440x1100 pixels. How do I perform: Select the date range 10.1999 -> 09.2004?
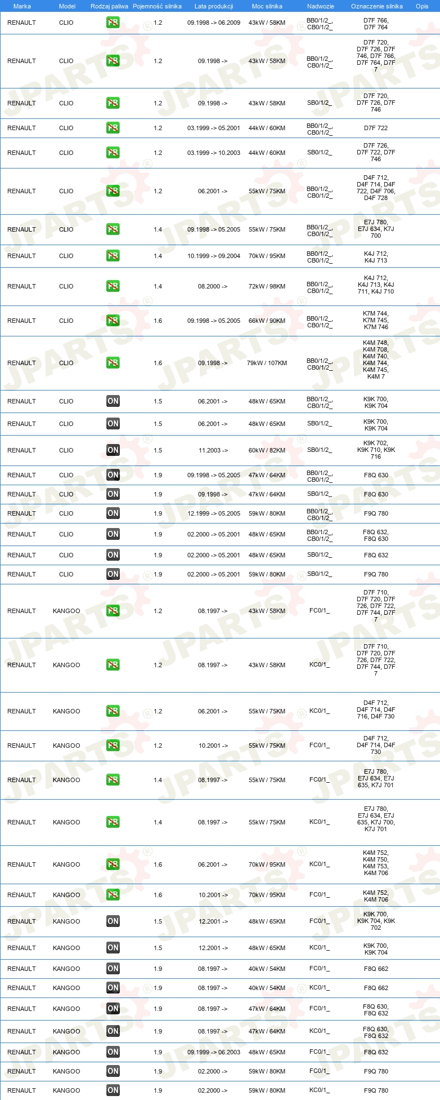pyautogui.click(x=214, y=256)
